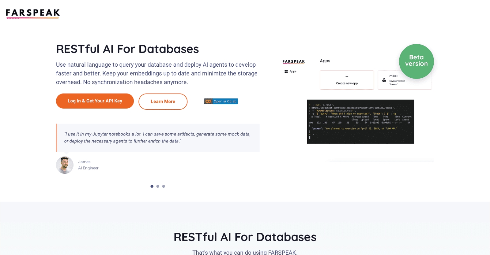Viewport: 490px width, 255px height.
Task: Click the small FARSPEAK logo in dashboard preview
Action: click(x=293, y=61)
